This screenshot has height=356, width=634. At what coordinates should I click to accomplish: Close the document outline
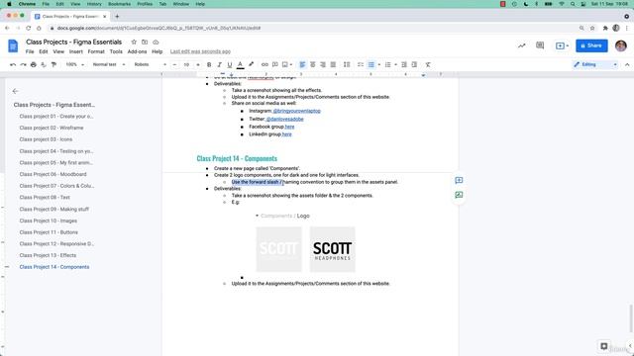[x=16, y=91]
